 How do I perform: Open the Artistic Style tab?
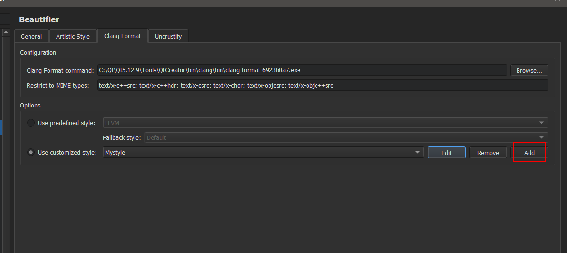(73, 36)
